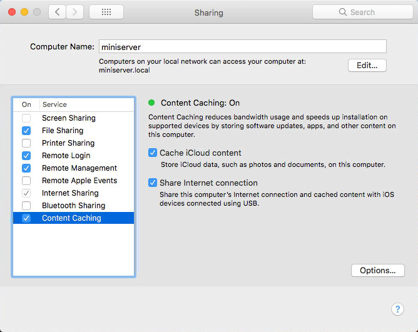Viewport: 418px width, 332px height.
Task: Click the 'Content Caching: On' status text
Action: pos(200,103)
